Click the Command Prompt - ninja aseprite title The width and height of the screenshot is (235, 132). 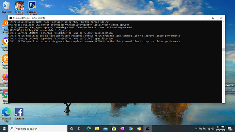pyautogui.click(x=29, y=18)
